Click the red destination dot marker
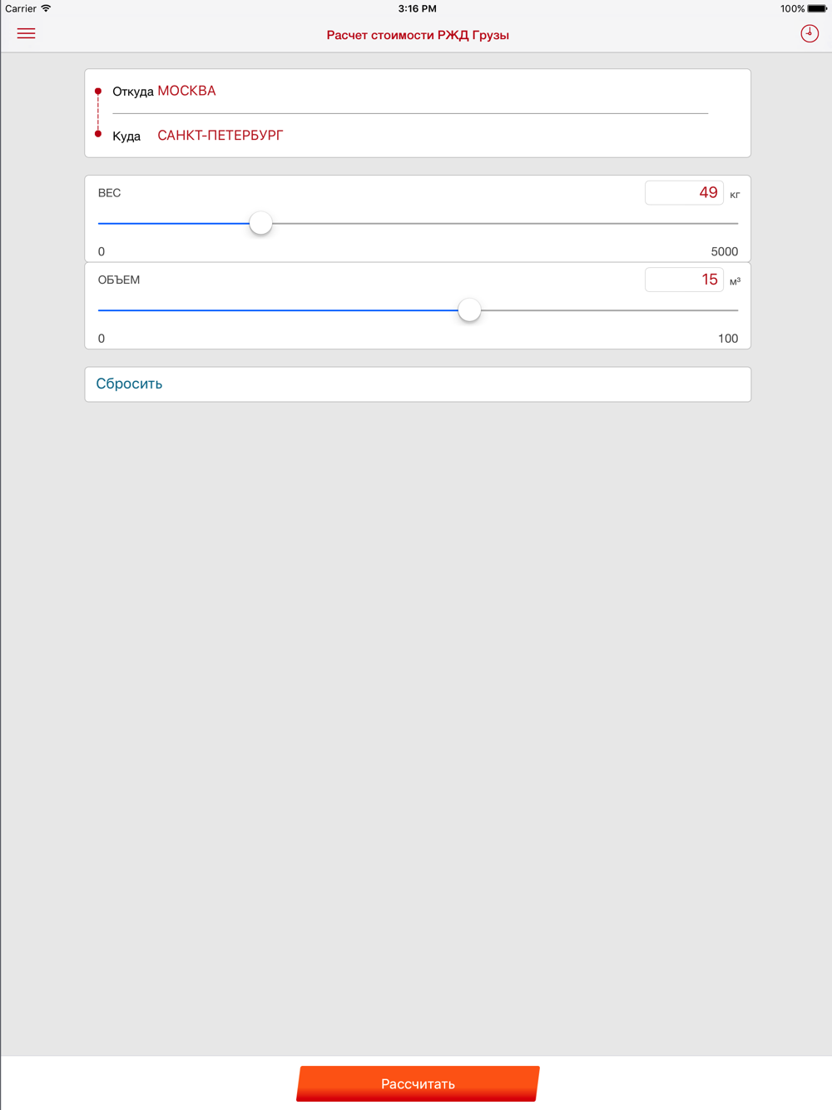 (x=98, y=134)
